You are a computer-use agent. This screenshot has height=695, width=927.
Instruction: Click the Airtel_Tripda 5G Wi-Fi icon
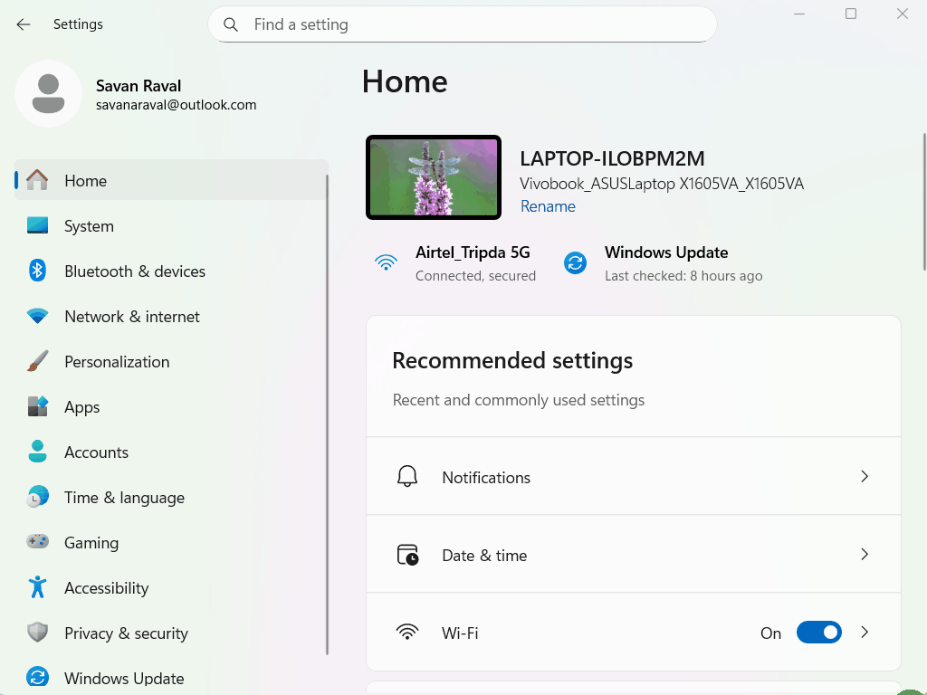[x=387, y=262]
